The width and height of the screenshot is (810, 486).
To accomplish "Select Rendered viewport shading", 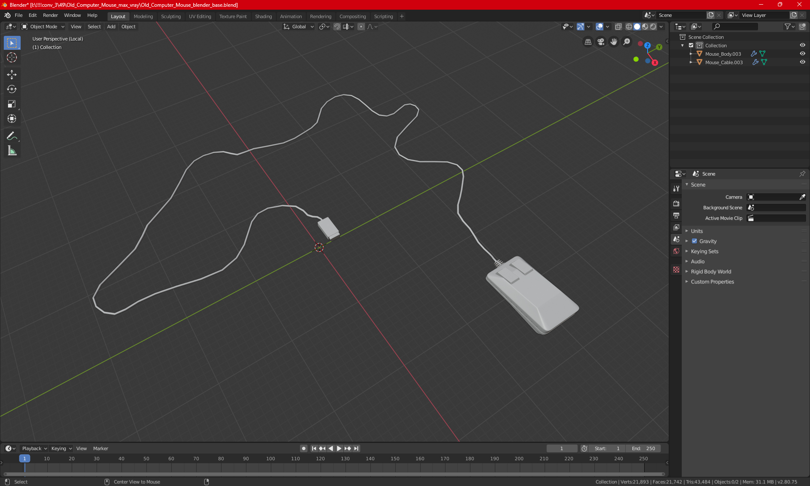I will click(x=653, y=27).
